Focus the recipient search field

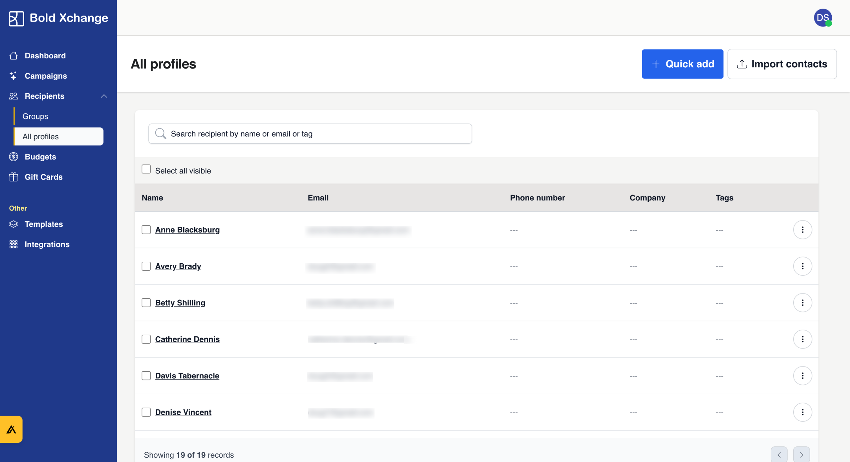[x=310, y=134]
